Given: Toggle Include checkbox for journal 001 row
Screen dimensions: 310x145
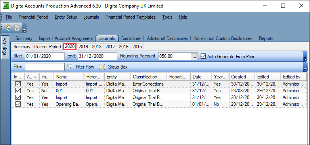Looking at the screenshot, I should pyautogui.click(x=18, y=91).
